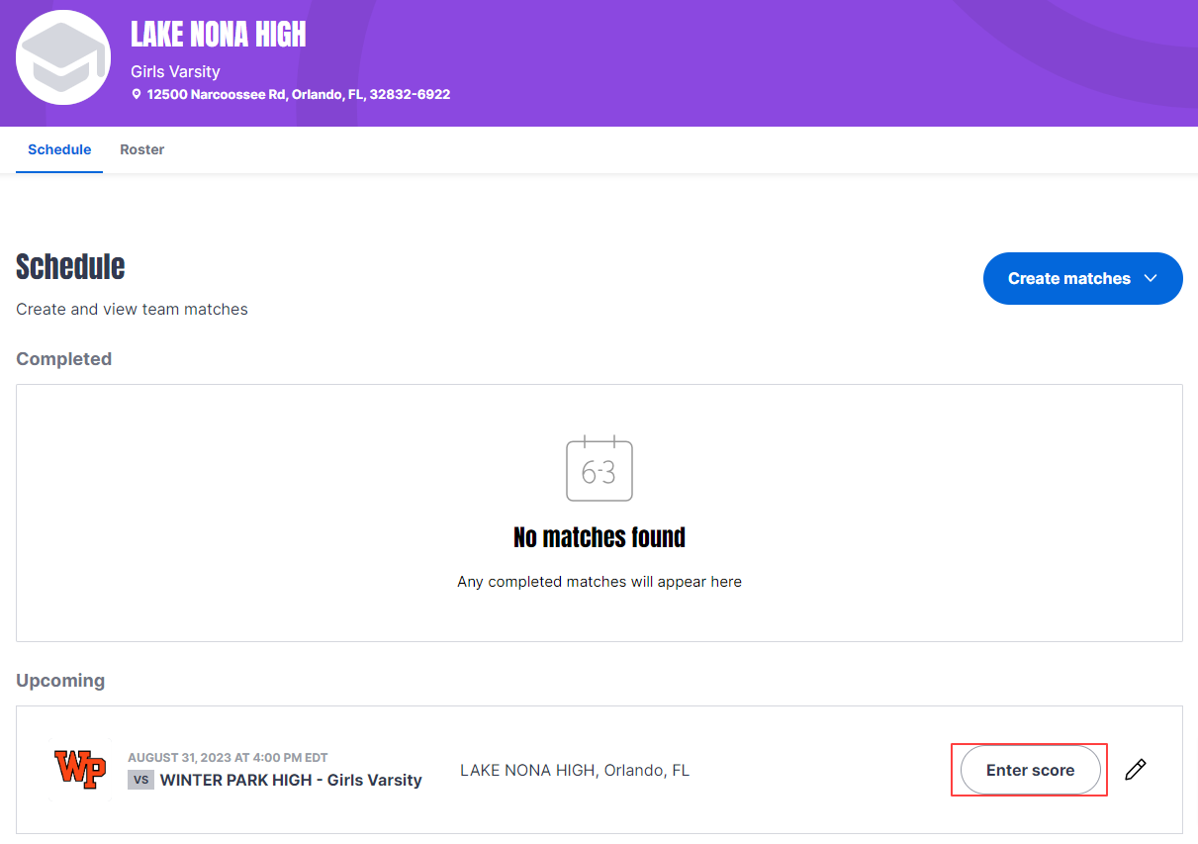Screen dimensions: 1198x844
Task: Click the LAKE NONA HIGH title
Action: click(219, 35)
